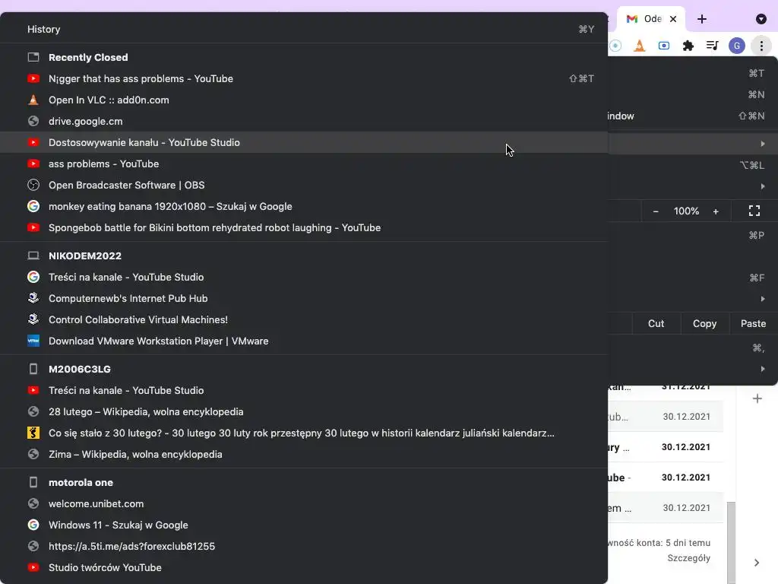
Task: Reopen the Open In VLC add0n.com tab
Action: pyautogui.click(x=304, y=100)
